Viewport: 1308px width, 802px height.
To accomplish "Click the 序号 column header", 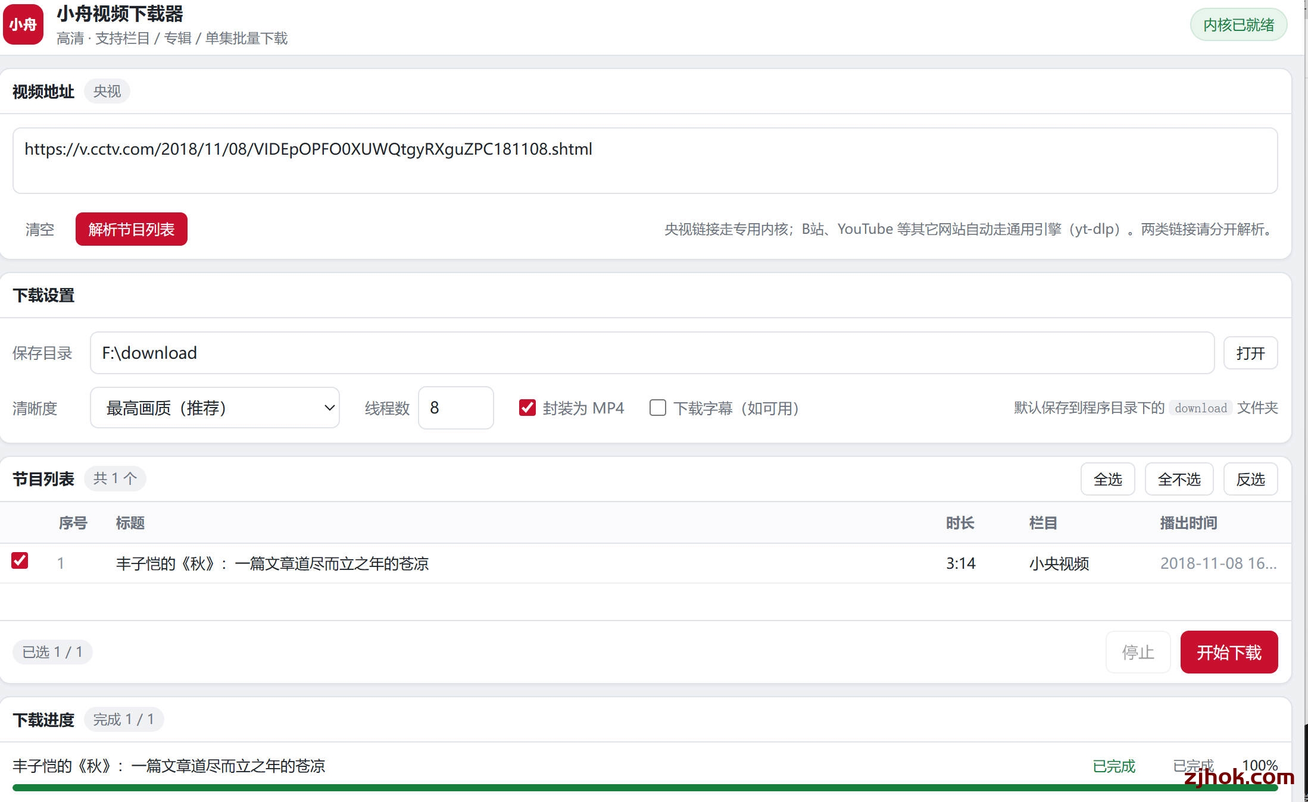I will [x=73, y=523].
